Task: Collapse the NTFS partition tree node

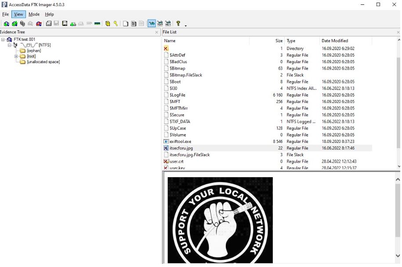Action: click(10, 45)
